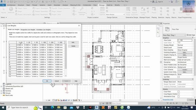Click Transfer Project Standards
196x110 pixels.
click(60, 8)
